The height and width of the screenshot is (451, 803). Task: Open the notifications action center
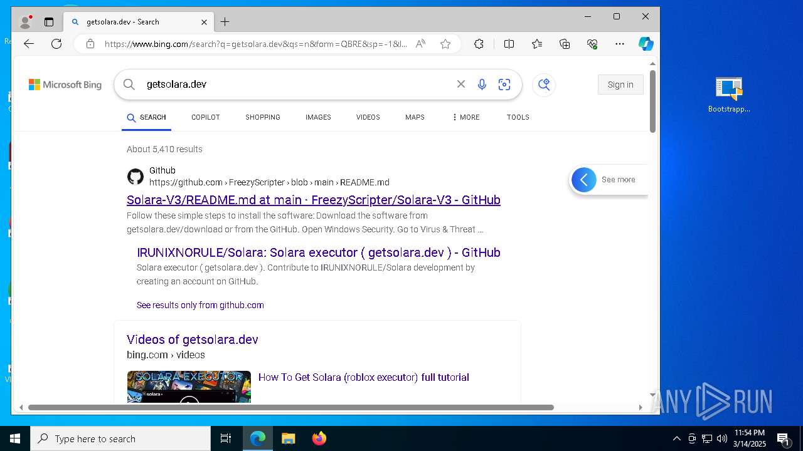[783, 438]
